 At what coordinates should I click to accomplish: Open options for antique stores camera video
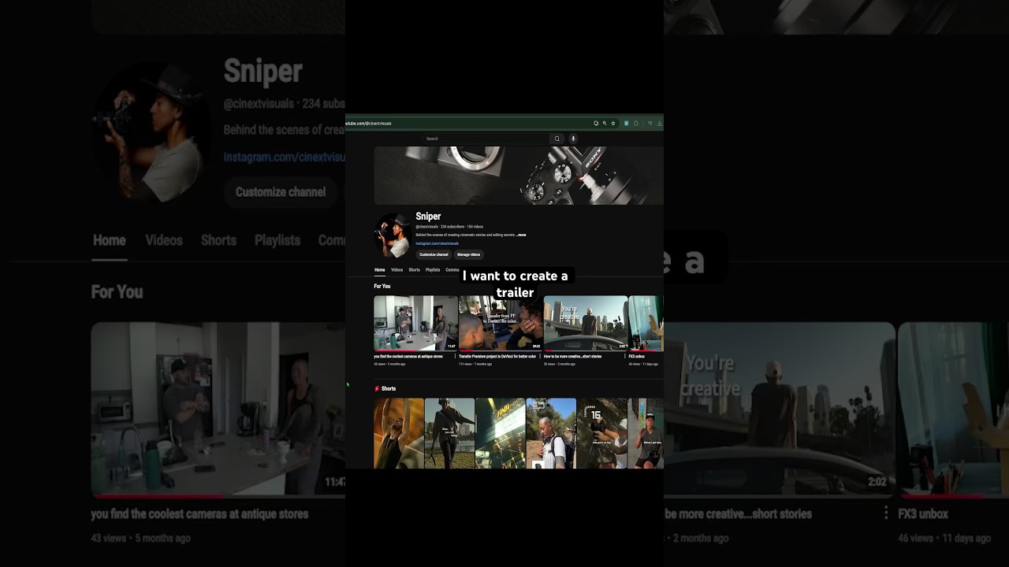click(455, 357)
